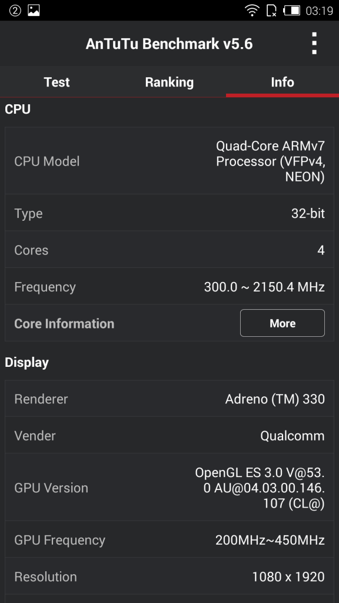339x603 pixels.
Task: Tap the Type 32-bit row
Action: pos(169,213)
